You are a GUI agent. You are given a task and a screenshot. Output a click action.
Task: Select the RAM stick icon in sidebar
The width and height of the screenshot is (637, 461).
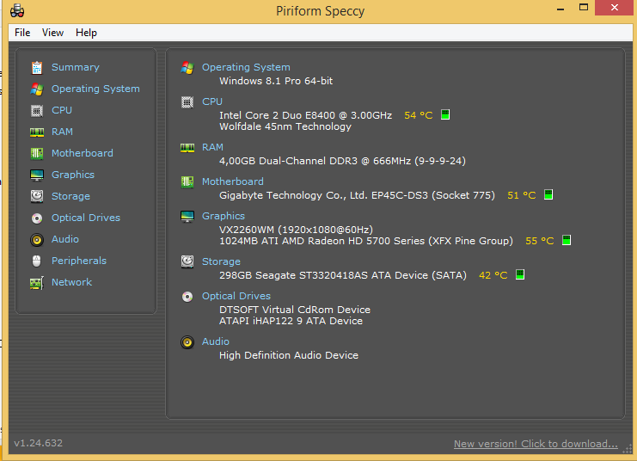(37, 132)
